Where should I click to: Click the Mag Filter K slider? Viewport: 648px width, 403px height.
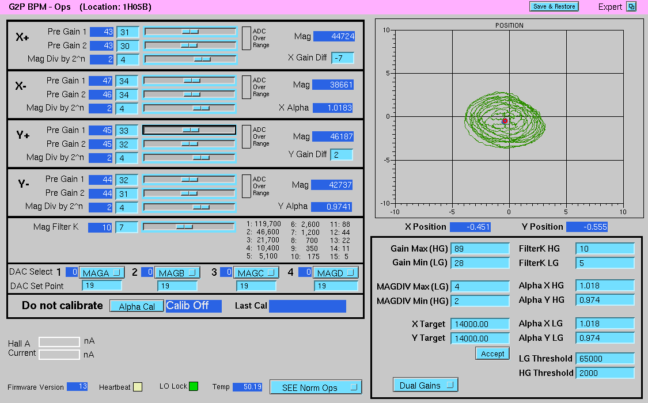[188, 227]
